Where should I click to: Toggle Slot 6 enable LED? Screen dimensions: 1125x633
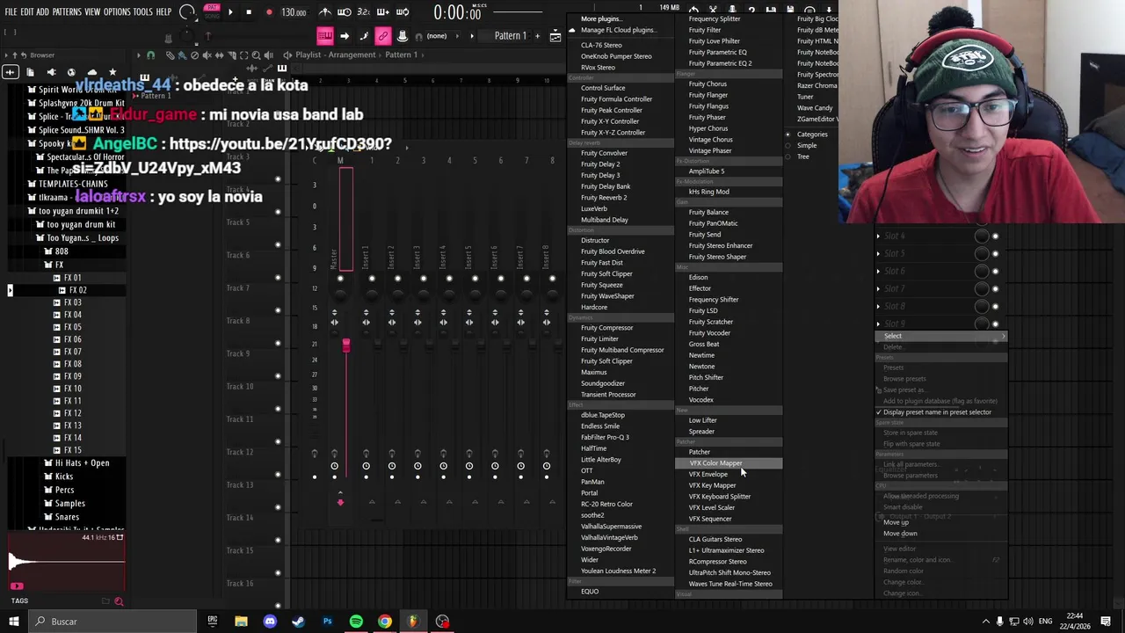click(995, 272)
